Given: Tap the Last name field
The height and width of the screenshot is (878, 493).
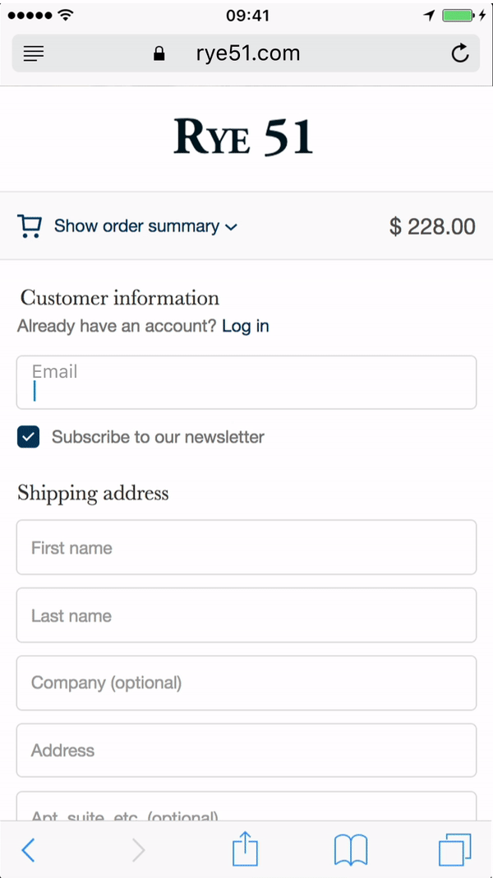Looking at the screenshot, I should tap(246, 616).
